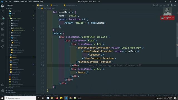Open the View menu
This screenshot has height=100, width=178.
22,2
